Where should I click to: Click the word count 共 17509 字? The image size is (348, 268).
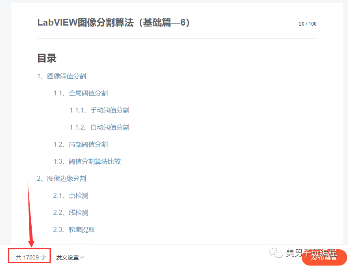tap(30, 257)
